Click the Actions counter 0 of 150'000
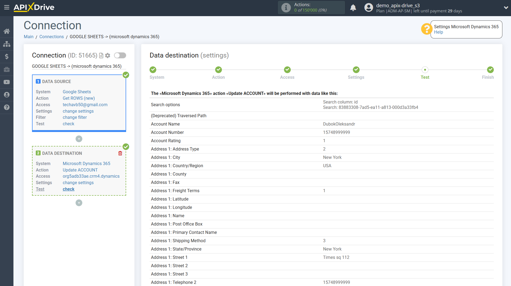 tap(310, 10)
